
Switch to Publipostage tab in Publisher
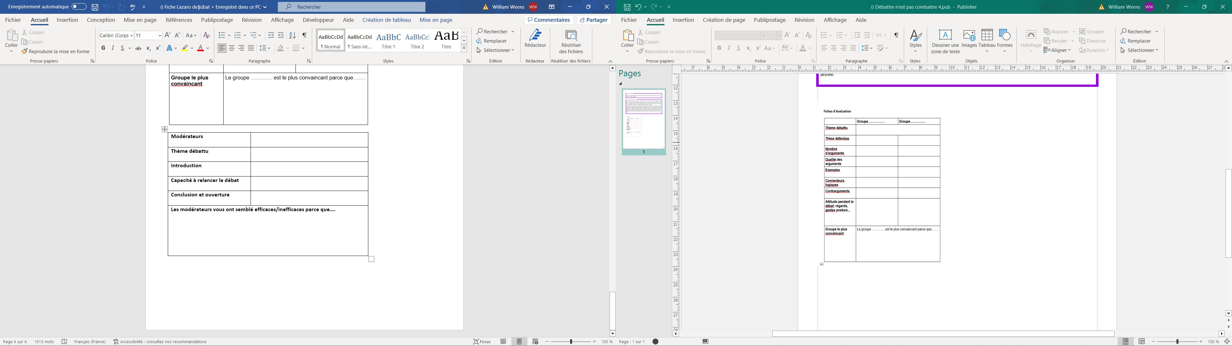770,20
